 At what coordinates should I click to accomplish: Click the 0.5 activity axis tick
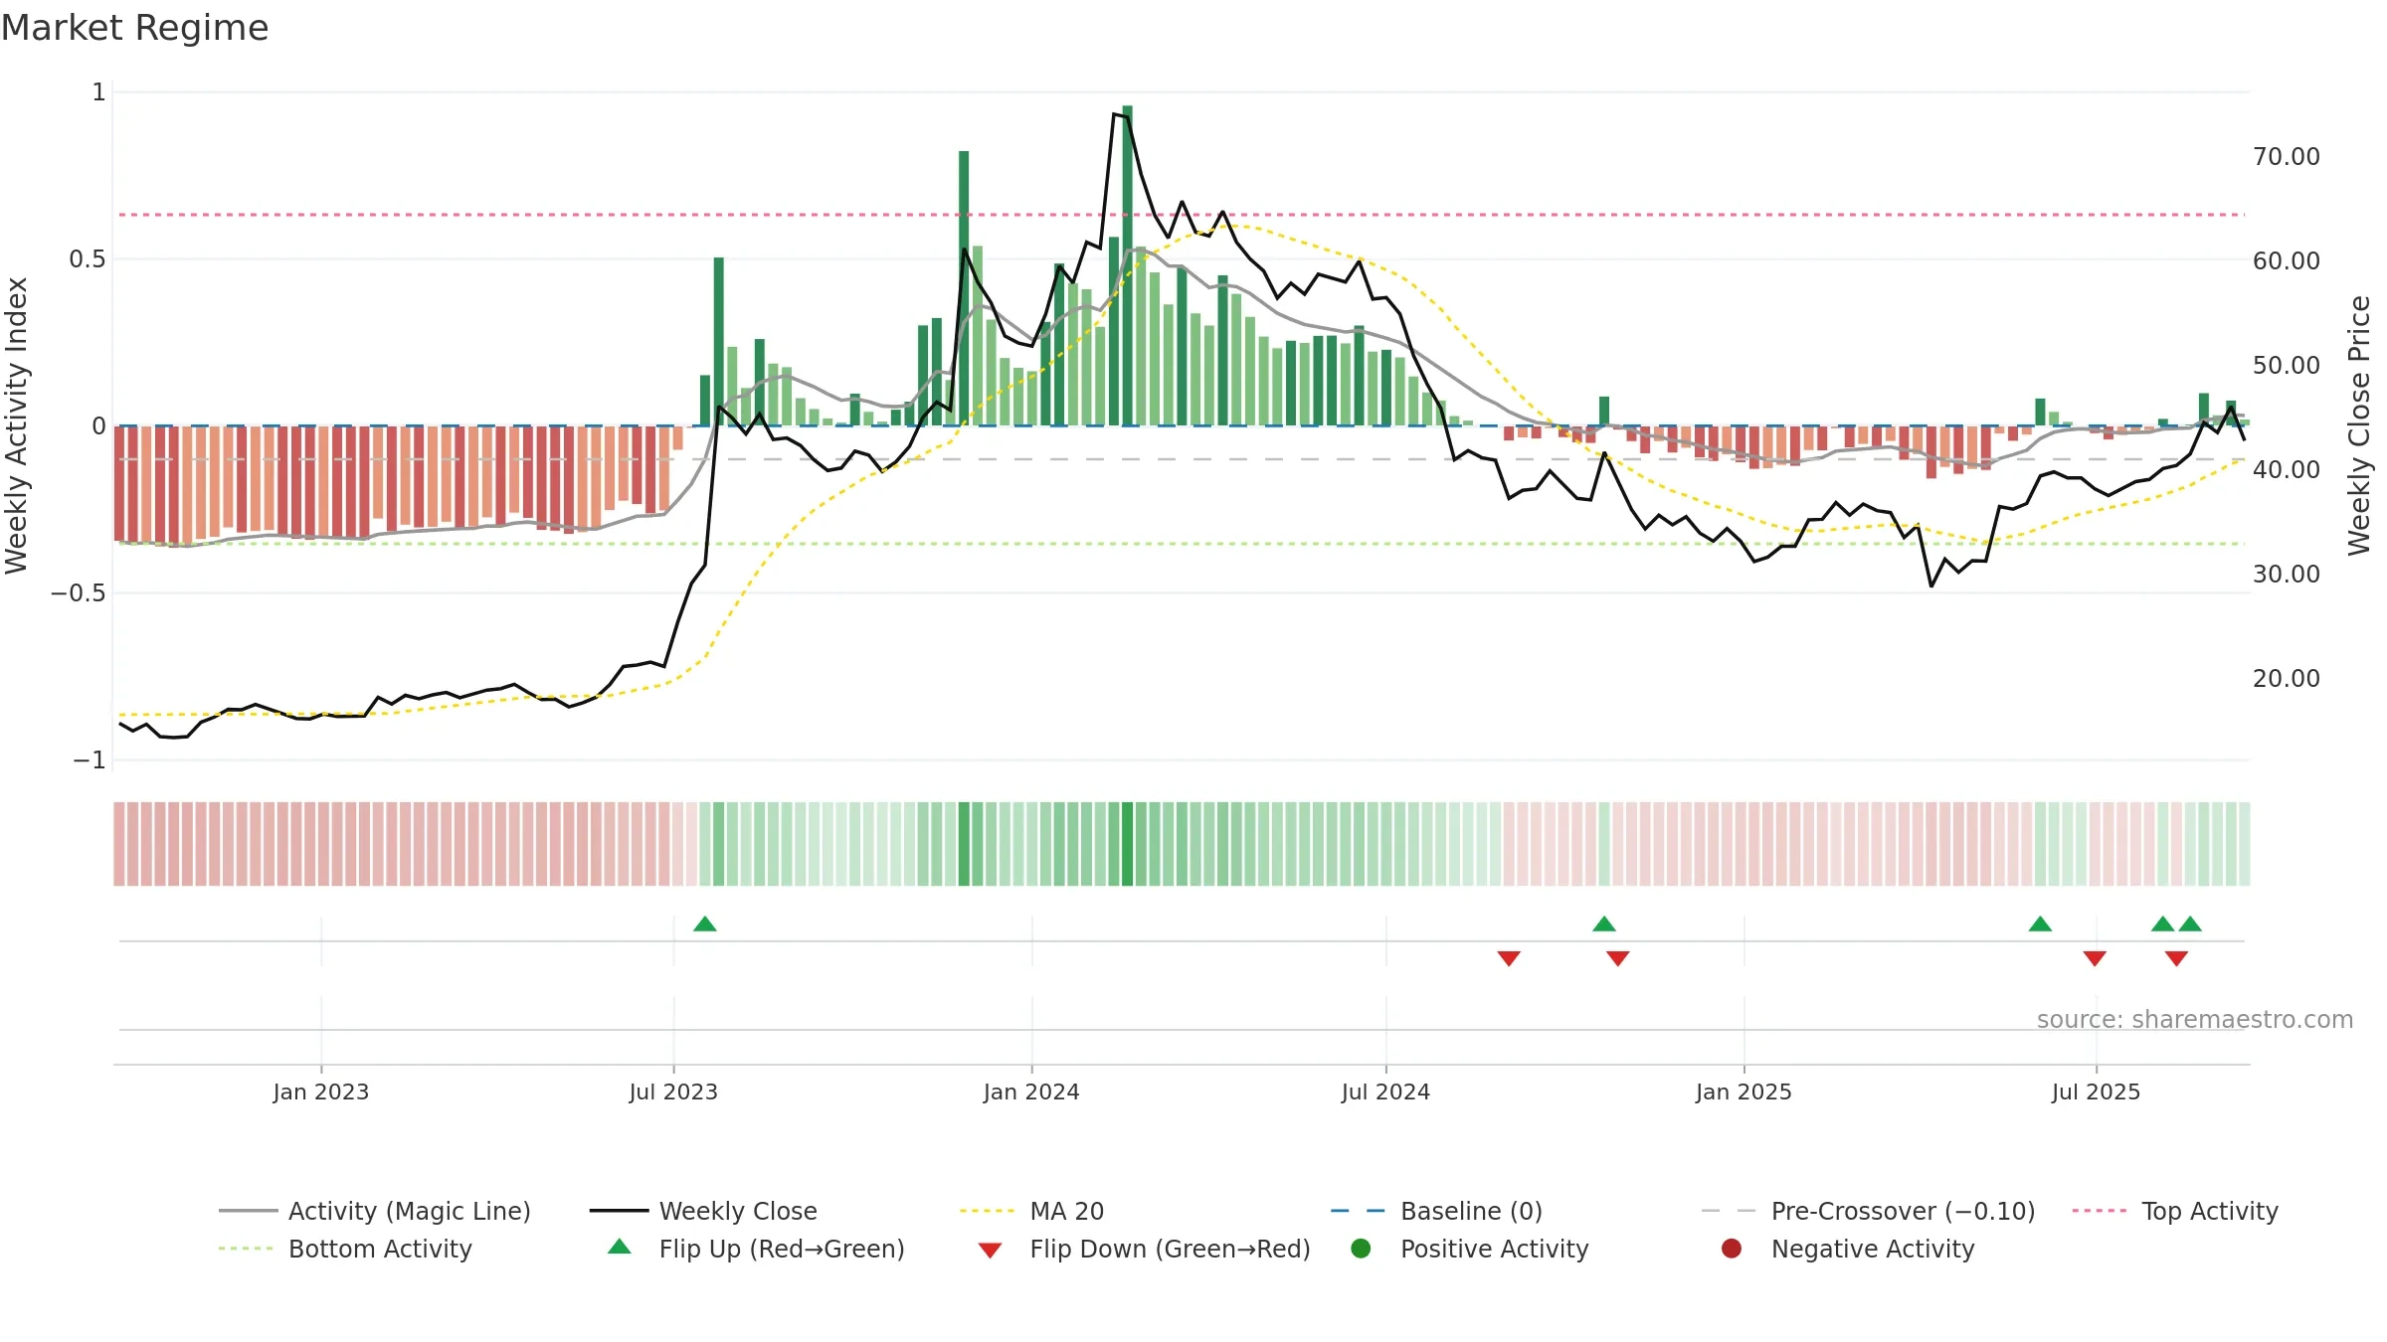click(x=87, y=258)
